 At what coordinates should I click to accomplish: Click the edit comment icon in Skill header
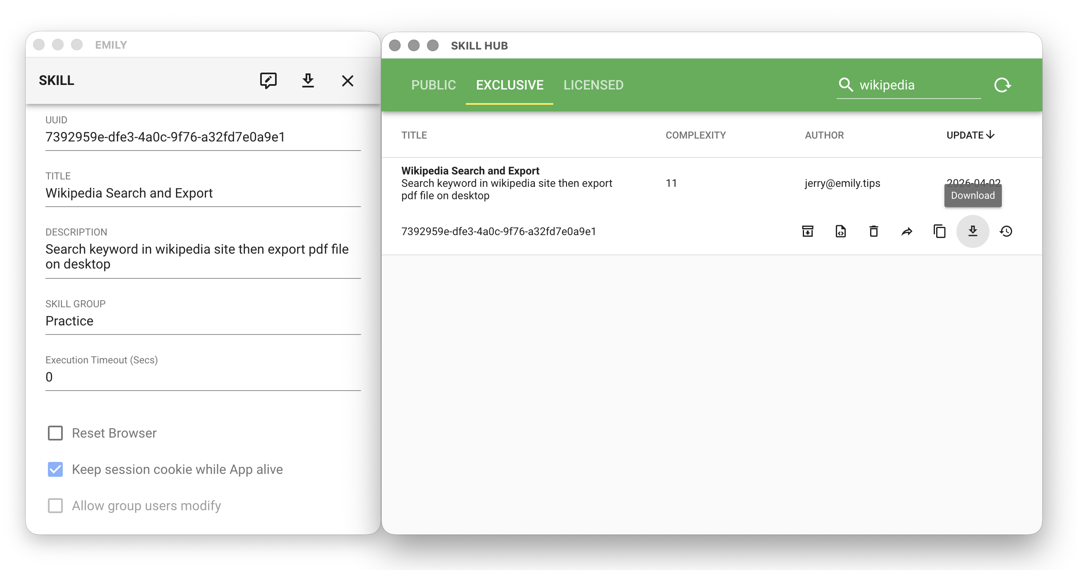268,80
